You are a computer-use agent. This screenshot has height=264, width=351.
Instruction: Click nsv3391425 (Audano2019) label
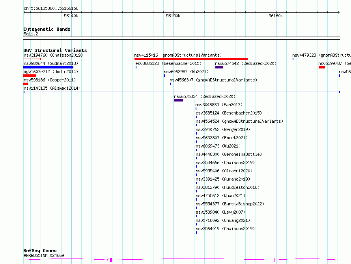223,179
